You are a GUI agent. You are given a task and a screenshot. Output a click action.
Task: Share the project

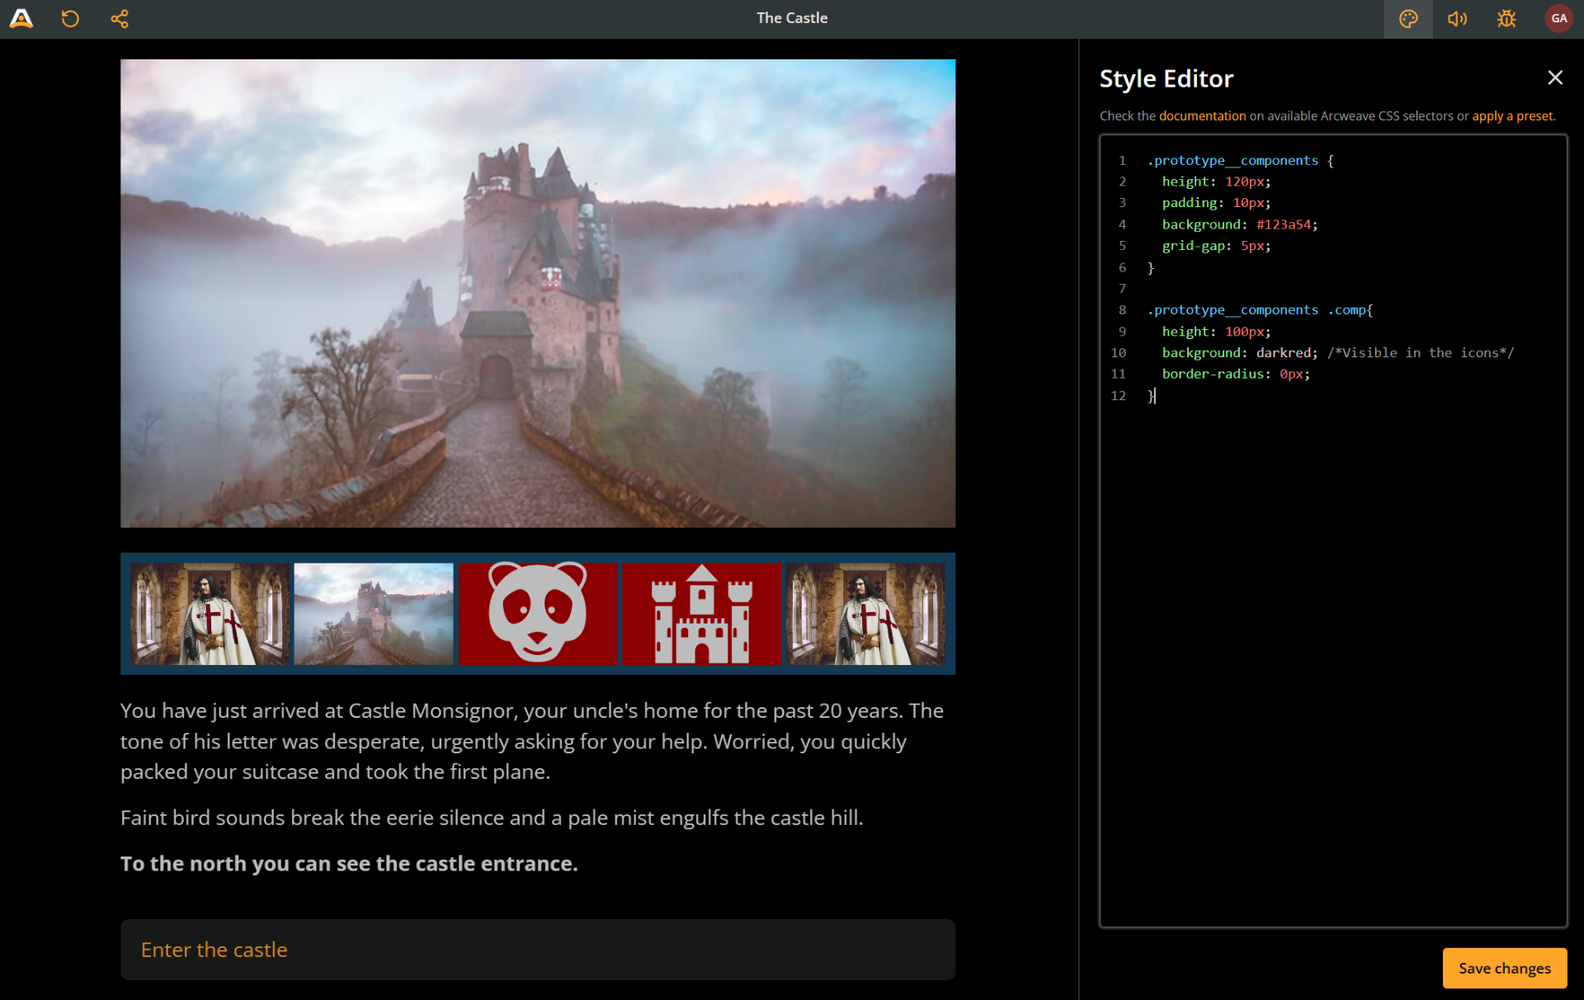point(119,18)
